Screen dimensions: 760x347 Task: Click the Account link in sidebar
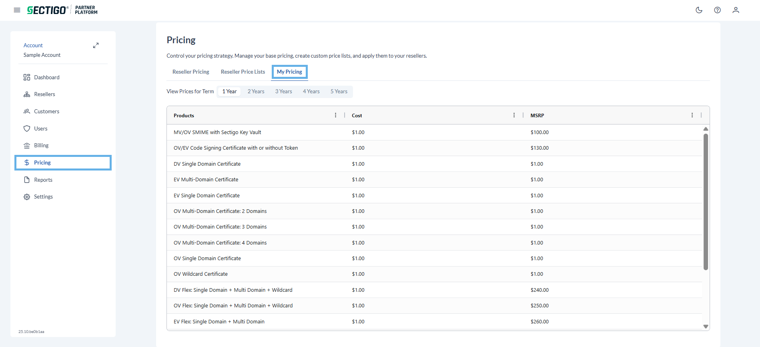point(33,45)
